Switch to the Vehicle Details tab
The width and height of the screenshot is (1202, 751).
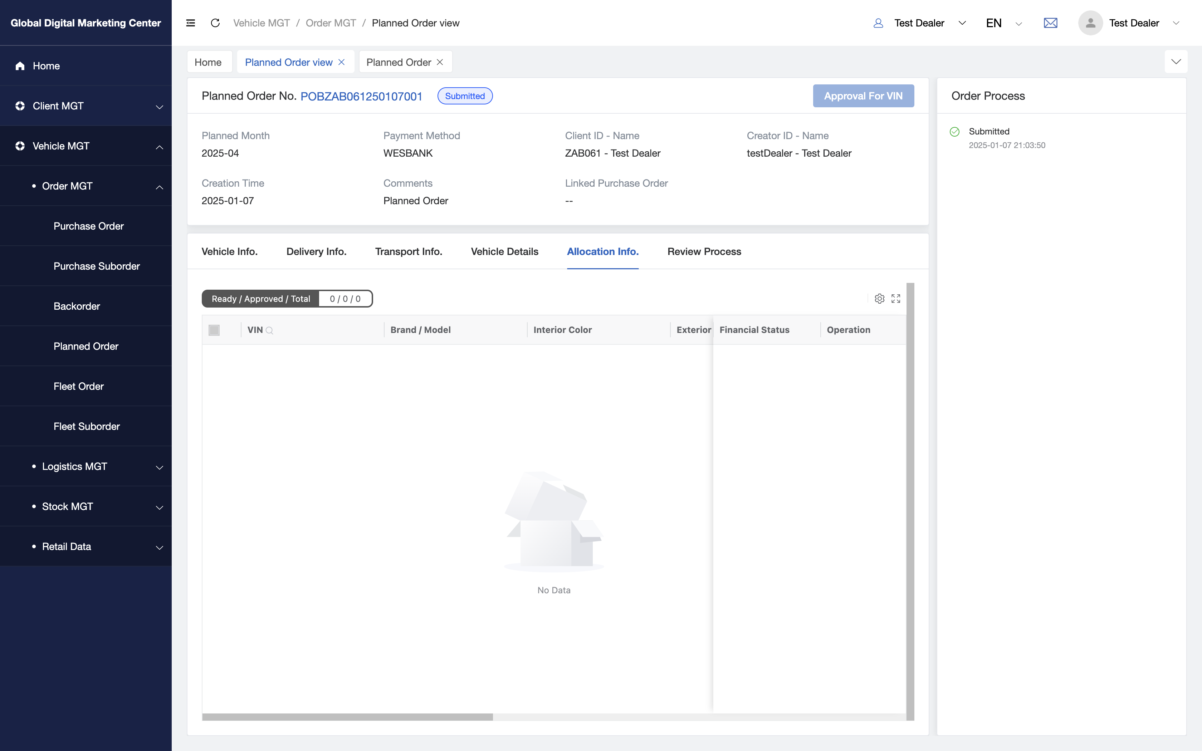[x=504, y=251]
